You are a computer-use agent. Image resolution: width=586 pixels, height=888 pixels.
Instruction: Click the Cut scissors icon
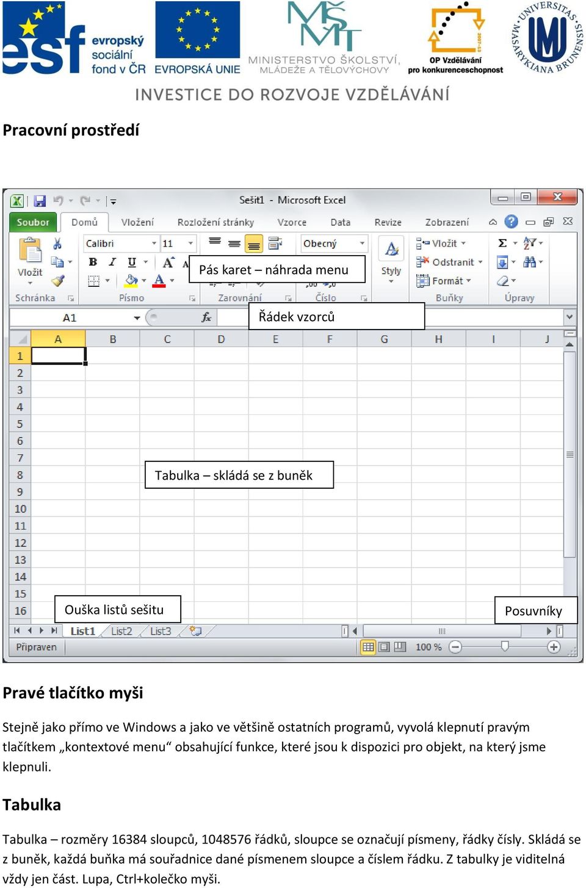click(x=57, y=244)
